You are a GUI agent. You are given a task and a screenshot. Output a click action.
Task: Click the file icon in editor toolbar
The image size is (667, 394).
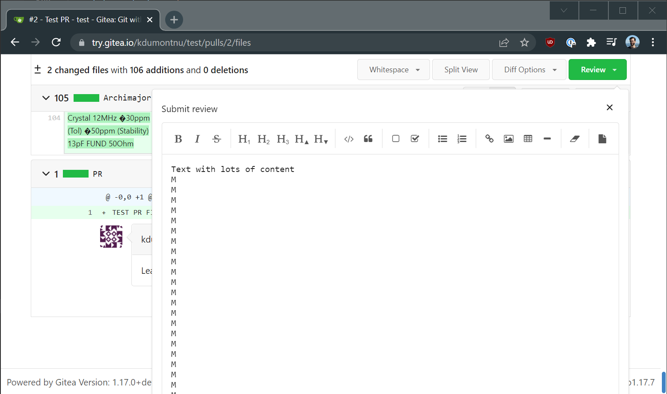click(602, 139)
